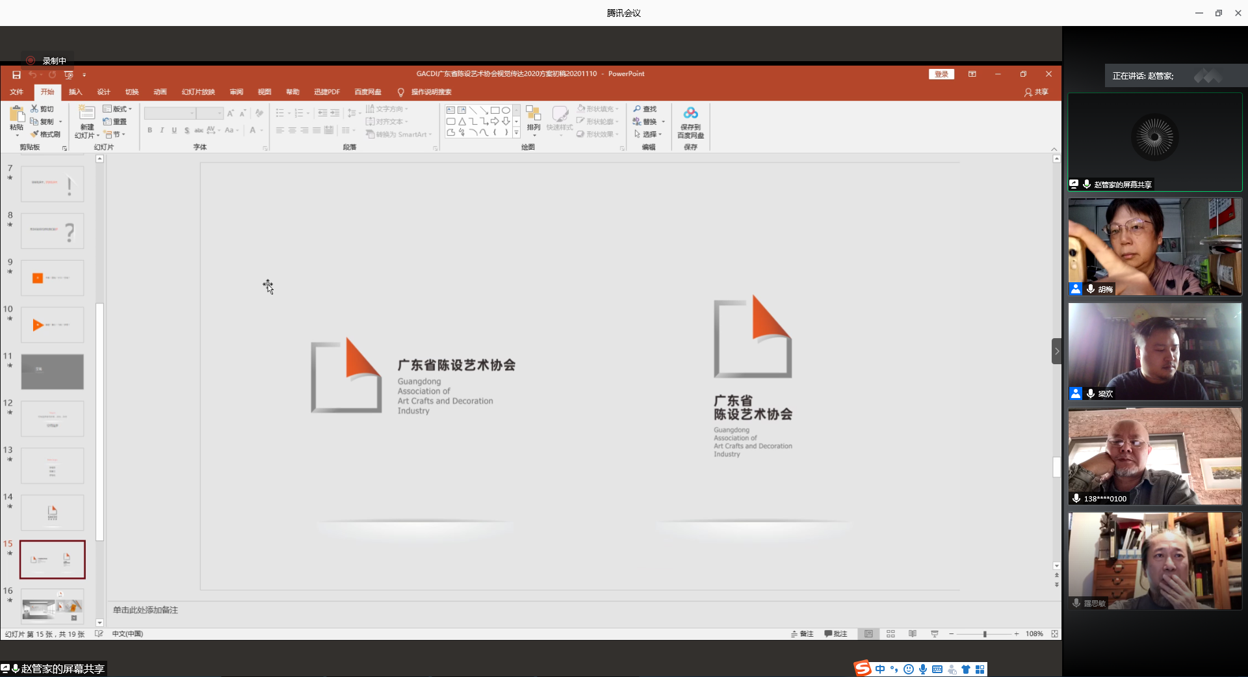
Task: Select the Oval shape in shapes gallery
Action: (506, 110)
